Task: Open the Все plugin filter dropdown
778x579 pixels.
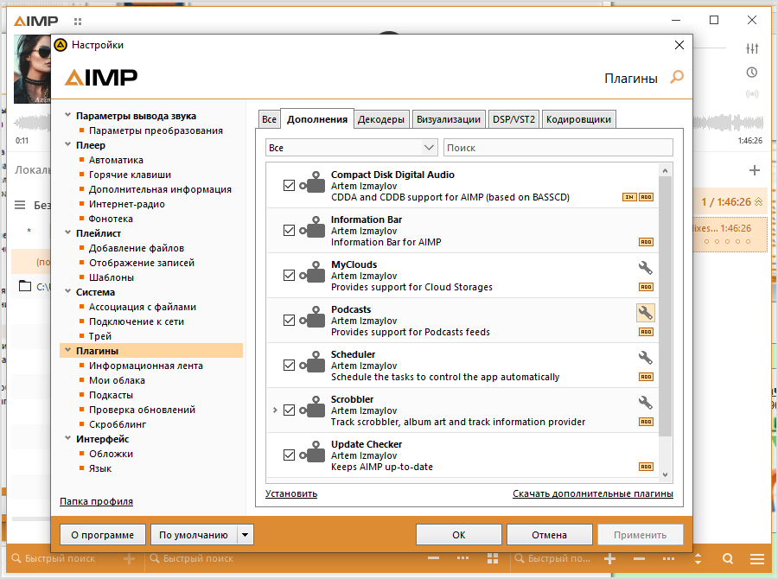Action: 351,148
